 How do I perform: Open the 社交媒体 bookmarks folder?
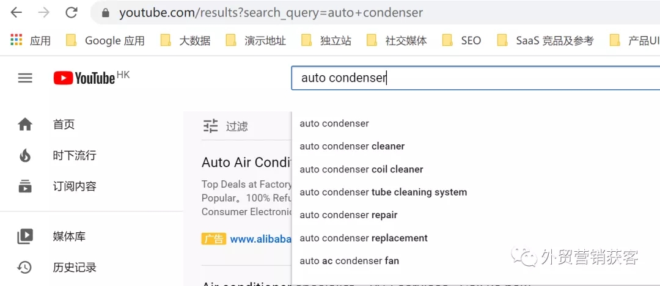point(397,40)
